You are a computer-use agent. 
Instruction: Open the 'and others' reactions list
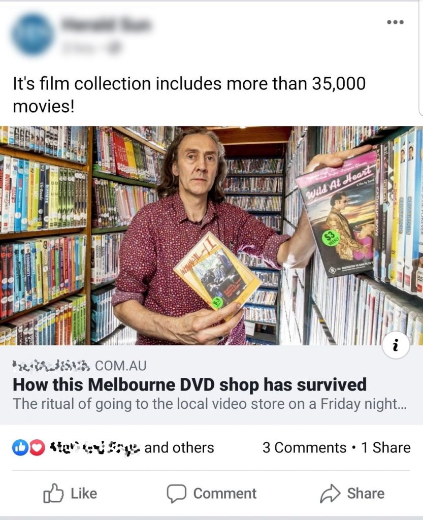pos(179,448)
